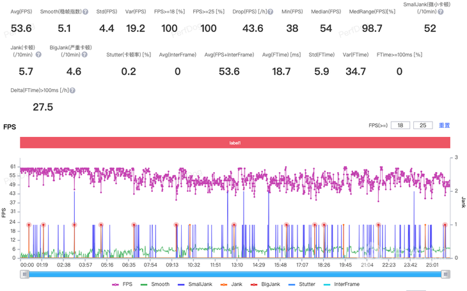467x291 pixels.
Task: Click right handle of time range slider
Action: [x=445, y=274]
